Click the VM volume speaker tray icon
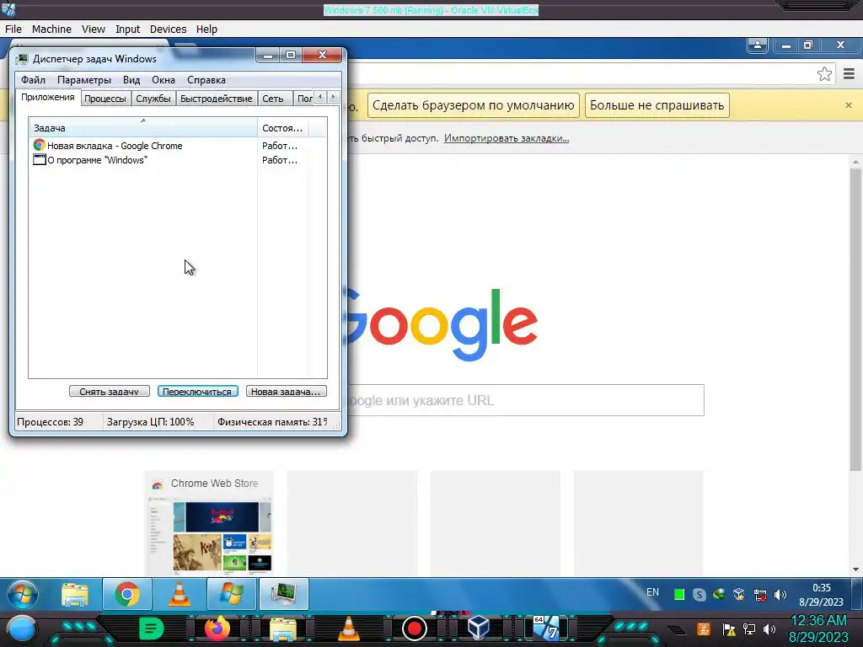 click(x=780, y=595)
